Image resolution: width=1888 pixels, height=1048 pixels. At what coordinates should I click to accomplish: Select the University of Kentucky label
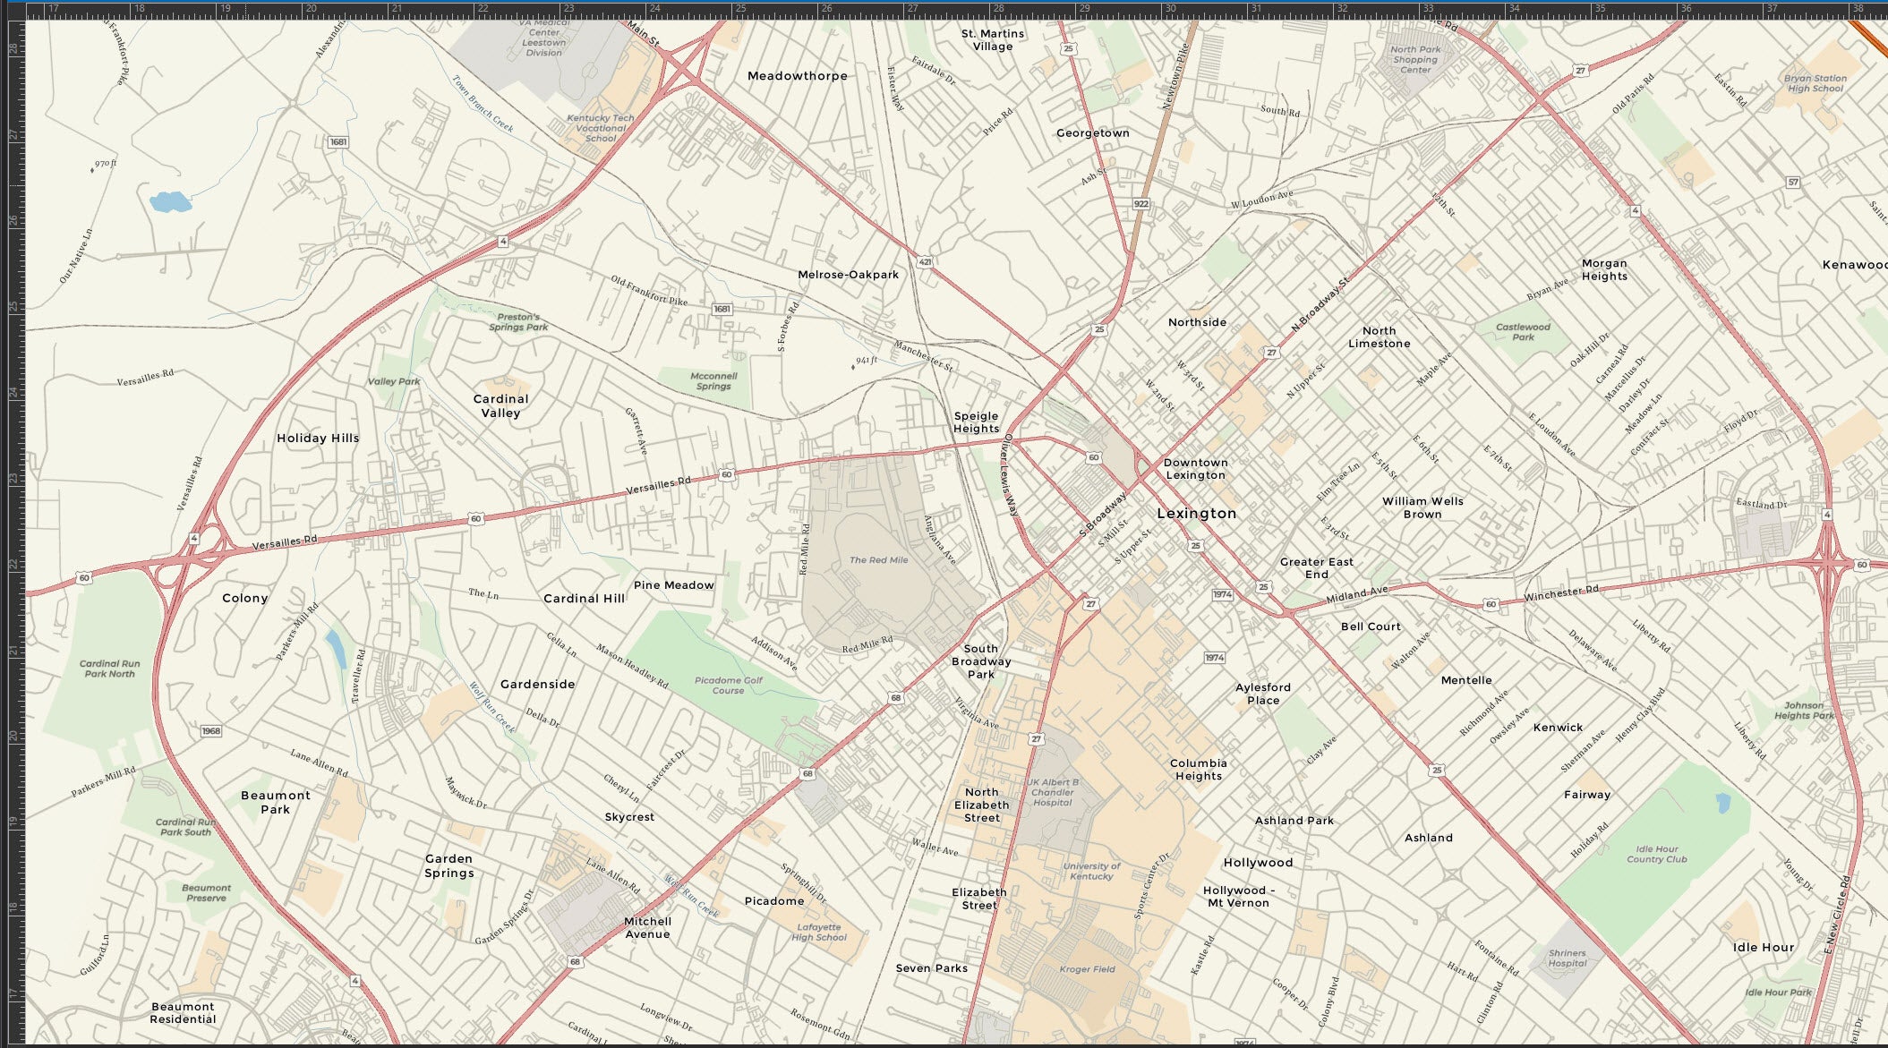coord(1091,871)
